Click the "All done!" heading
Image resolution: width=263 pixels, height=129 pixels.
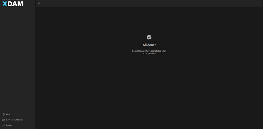point(149,45)
